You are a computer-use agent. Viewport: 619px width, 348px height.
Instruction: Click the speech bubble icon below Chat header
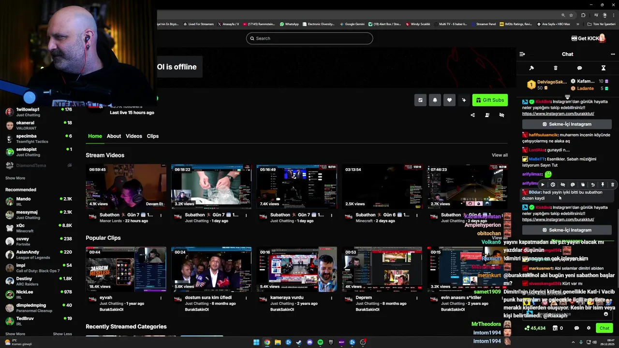coord(579,68)
